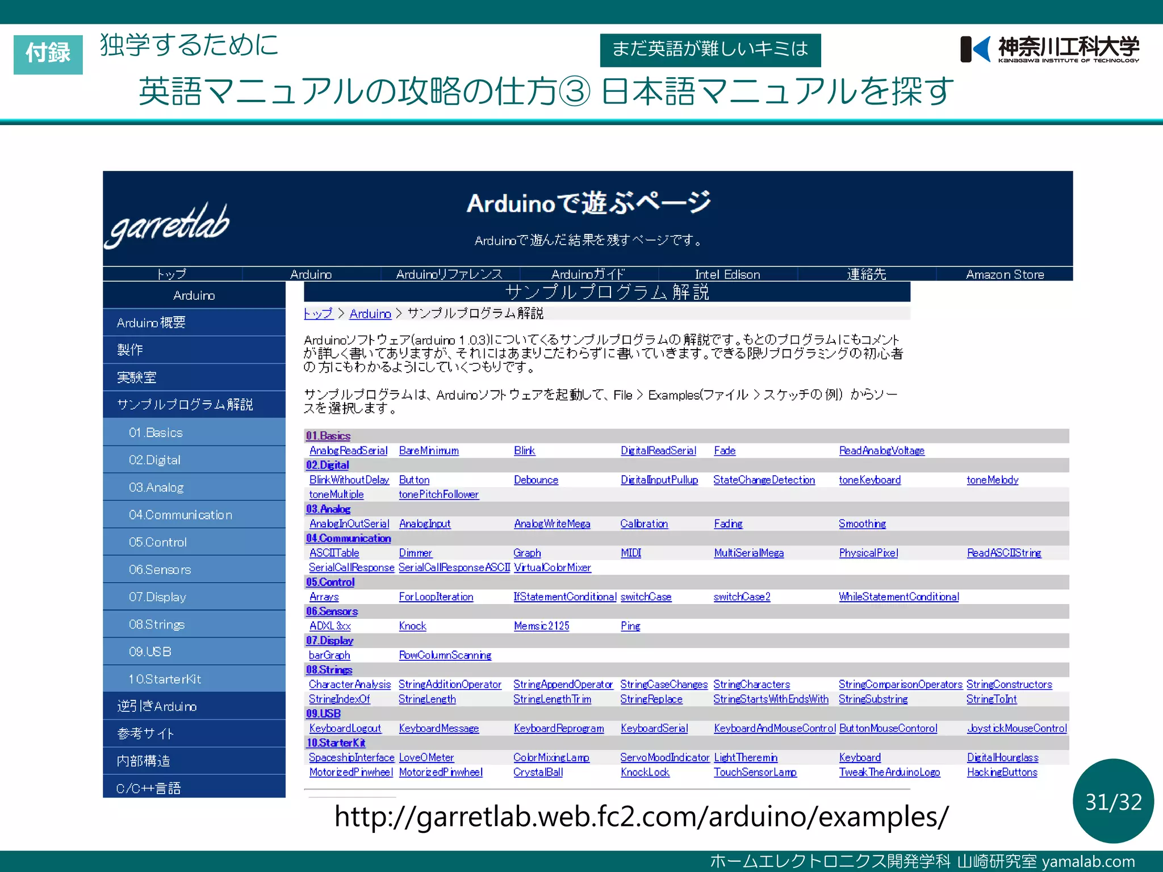Open the WhileStatementConditional example link
Viewport: 1163px width, 872px height.
pyautogui.click(x=898, y=597)
